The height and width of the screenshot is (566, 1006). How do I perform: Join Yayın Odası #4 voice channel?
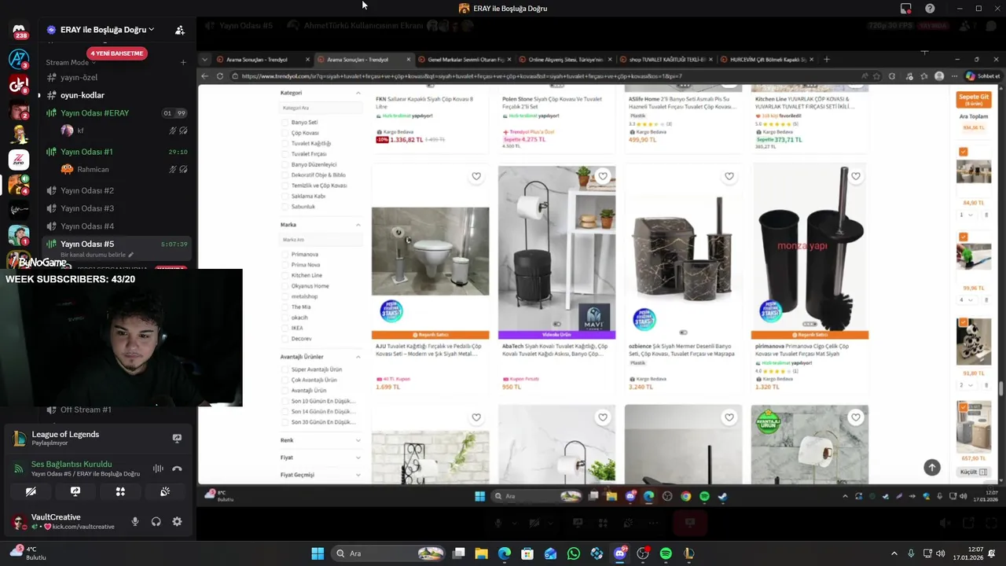pos(116,226)
